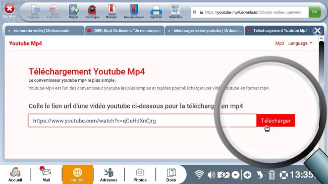Image resolution: width=328 pixels, height=184 pixels.
Task: Click the Internet taskbar button
Action: [77, 174]
